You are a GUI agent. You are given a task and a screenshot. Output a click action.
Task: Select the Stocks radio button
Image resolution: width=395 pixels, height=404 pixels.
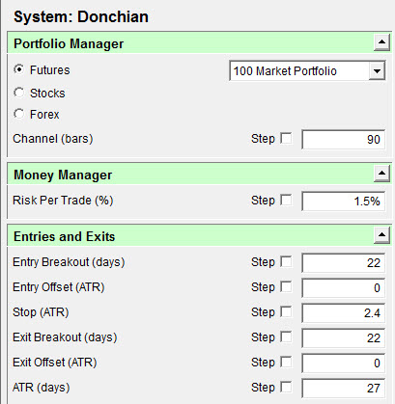pyautogui.click(x=19, y=93)
